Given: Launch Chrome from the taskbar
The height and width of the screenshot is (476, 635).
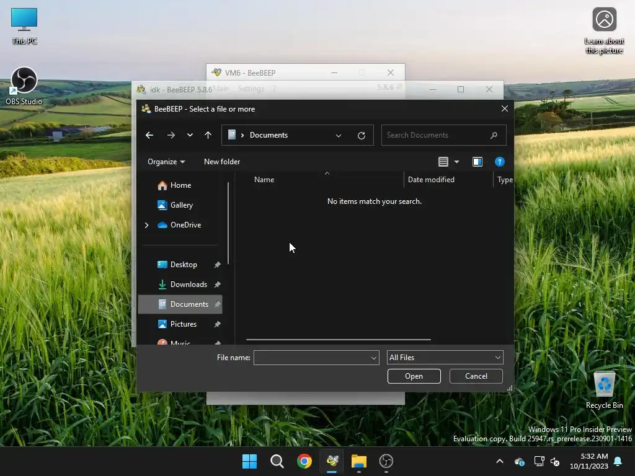Looking at the screenshot, I should (x=304, y=461).
